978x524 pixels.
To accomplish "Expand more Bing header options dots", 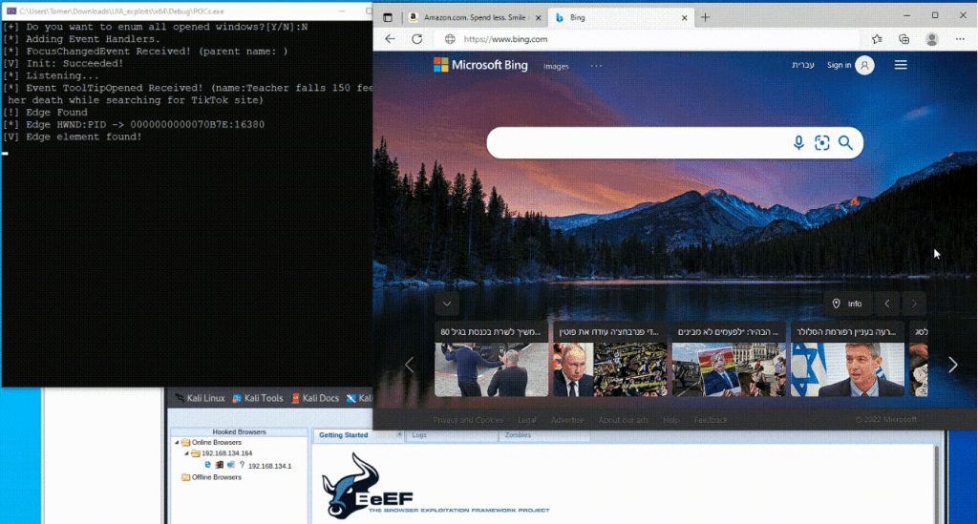I will [596, 66].
